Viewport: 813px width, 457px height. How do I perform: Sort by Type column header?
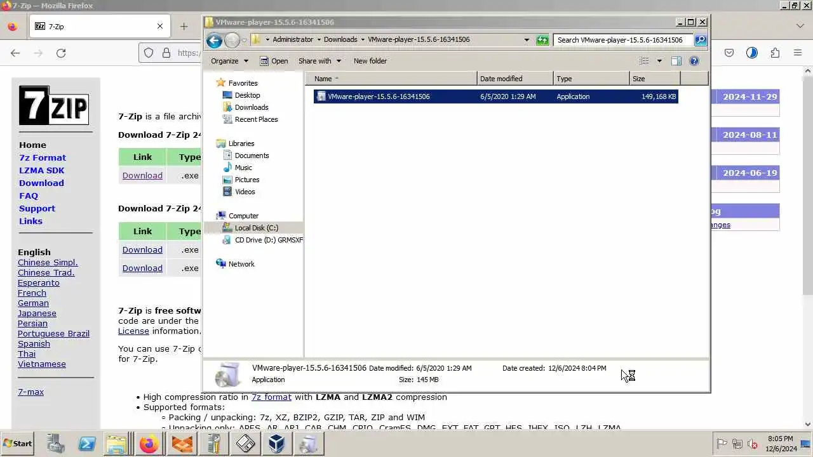(591, 79)
